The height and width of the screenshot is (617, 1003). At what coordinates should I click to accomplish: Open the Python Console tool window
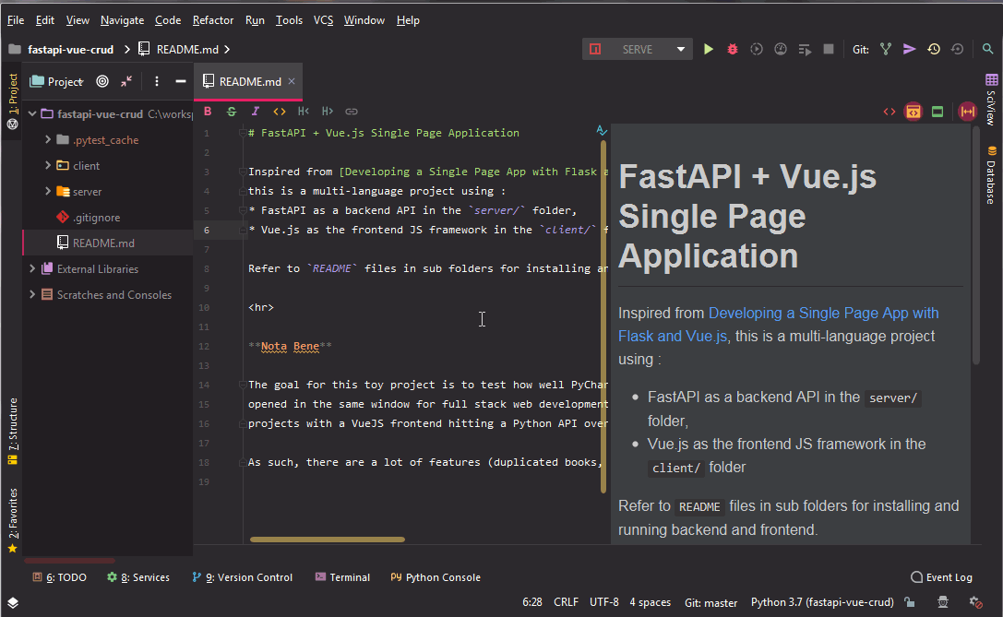click(x=436, y=577)
